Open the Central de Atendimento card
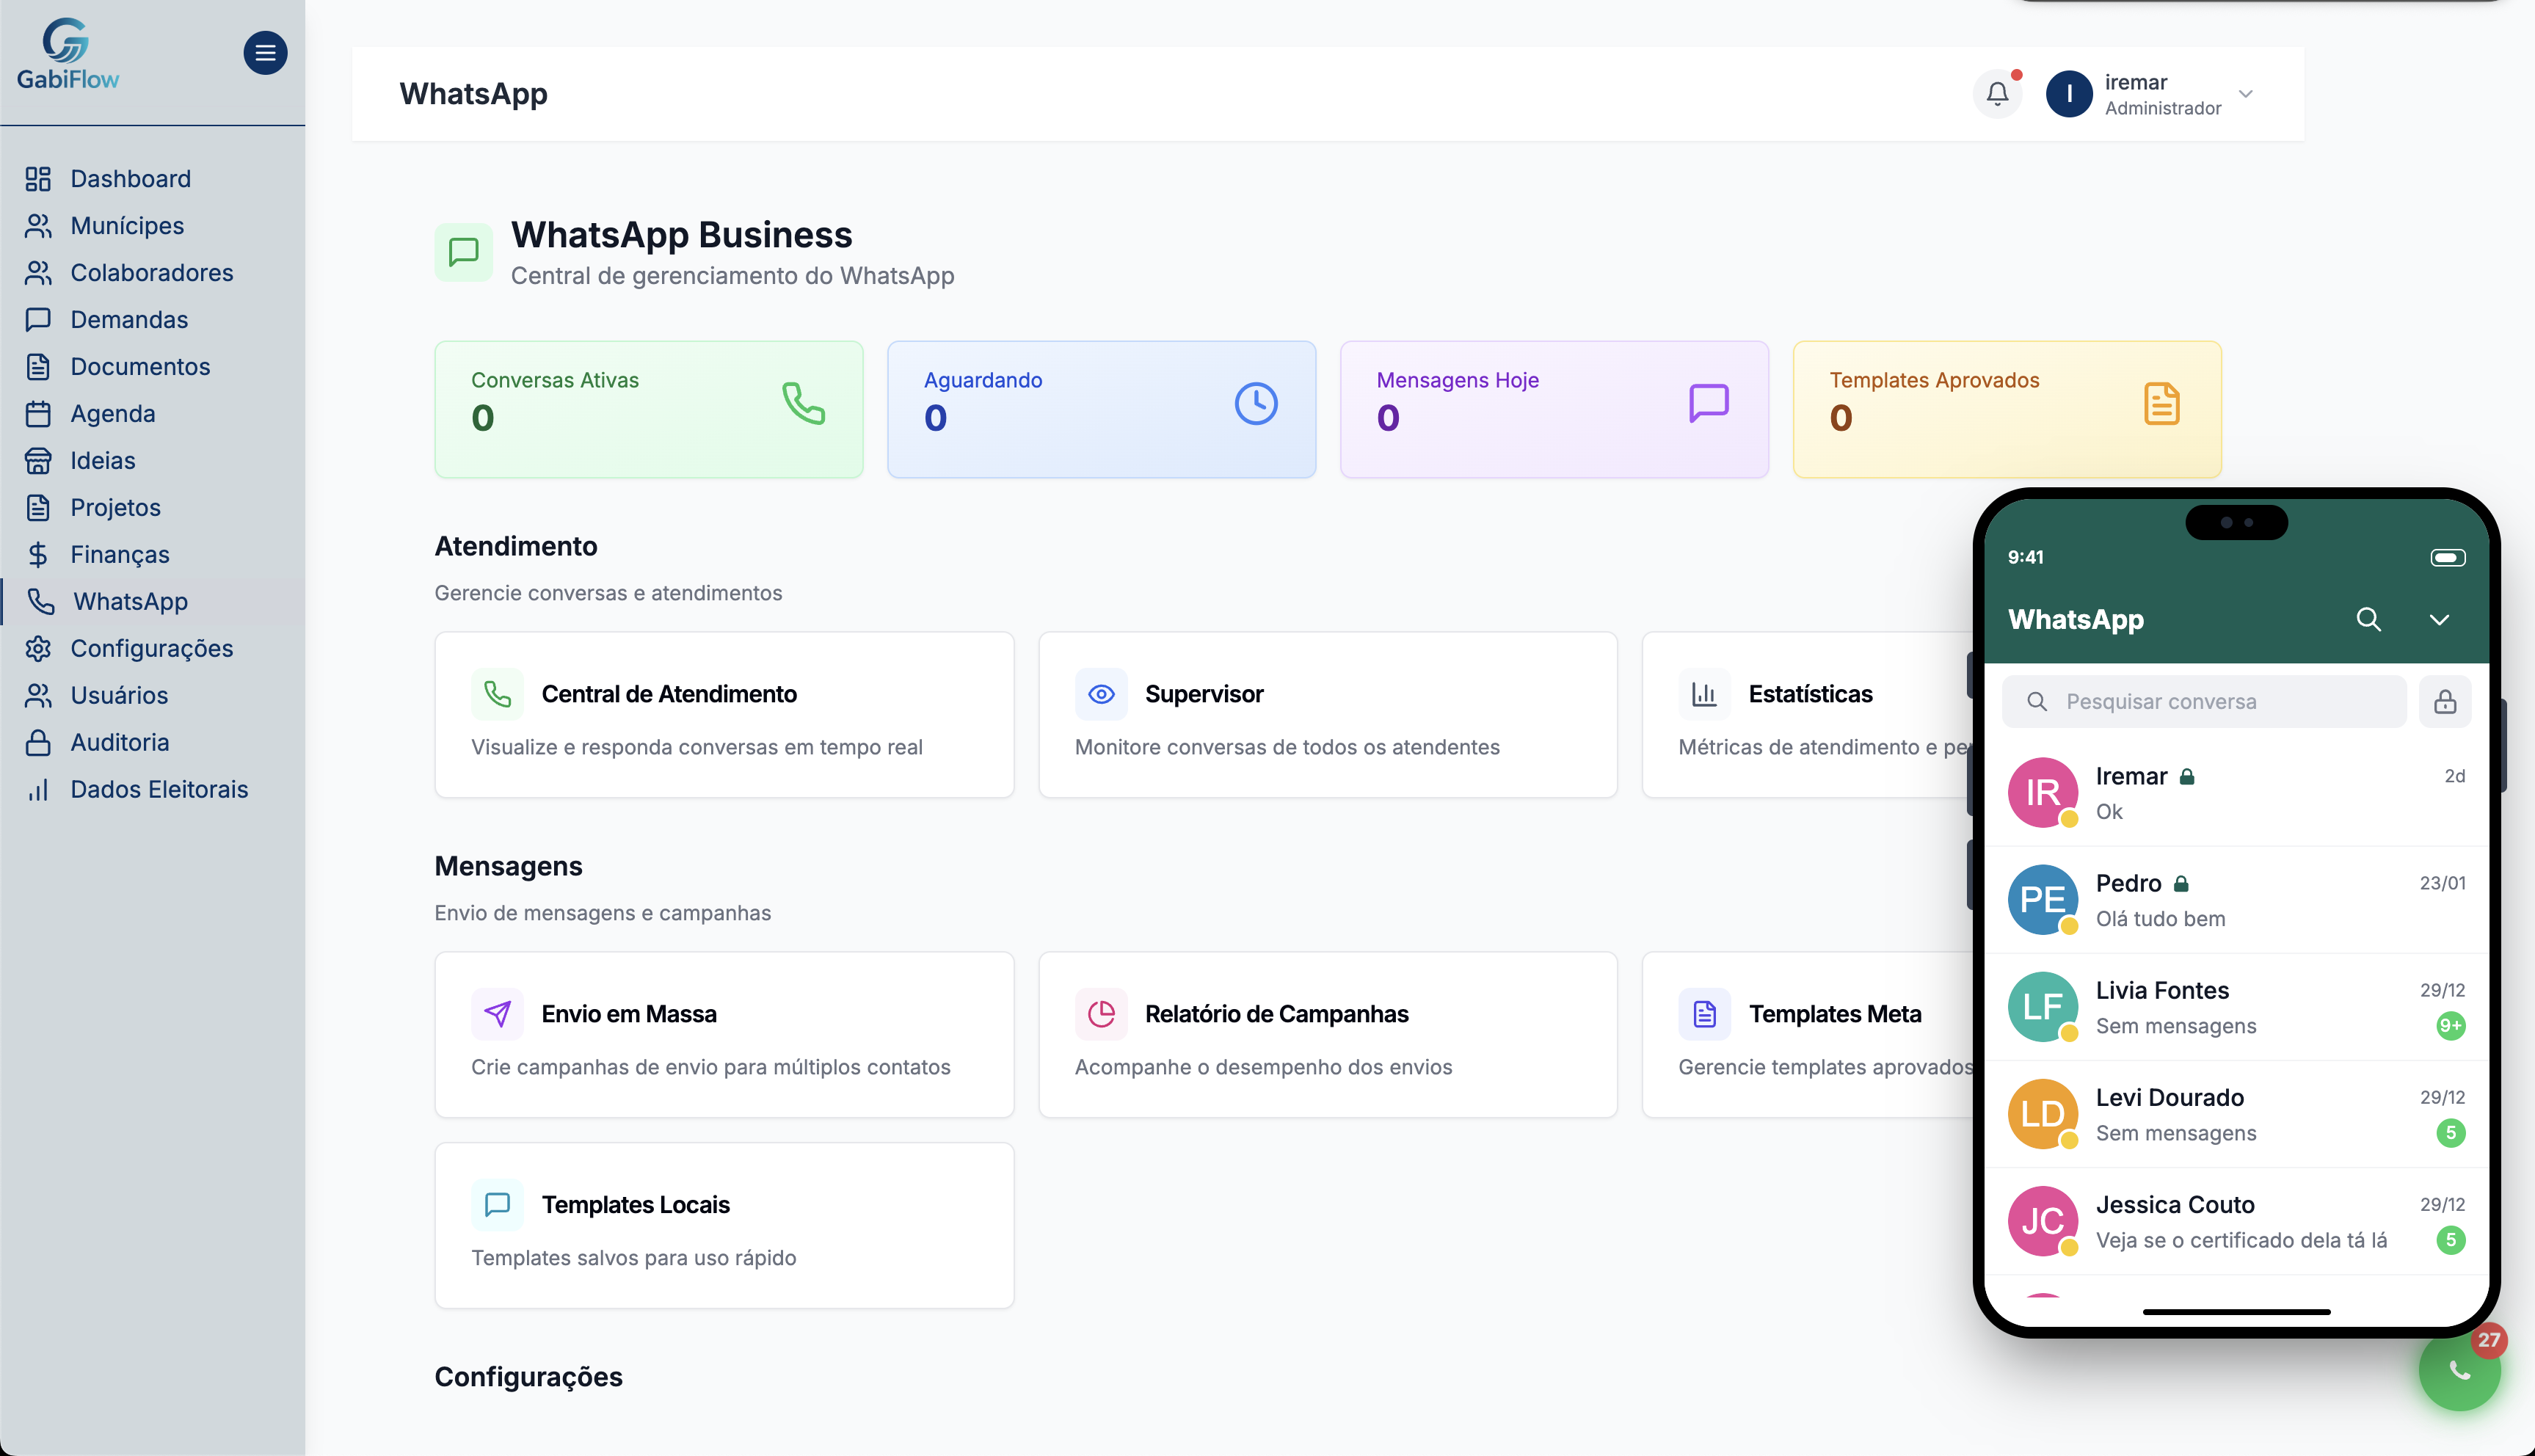This screenshot has width=2535, height=1456. (x=724, y=715)
